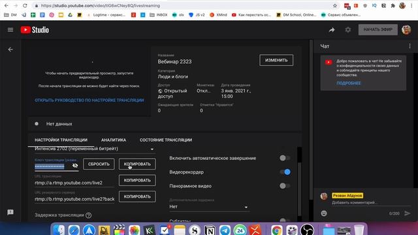
Task: Open the account avatar in Studio header
Action: tap(406, 30)
